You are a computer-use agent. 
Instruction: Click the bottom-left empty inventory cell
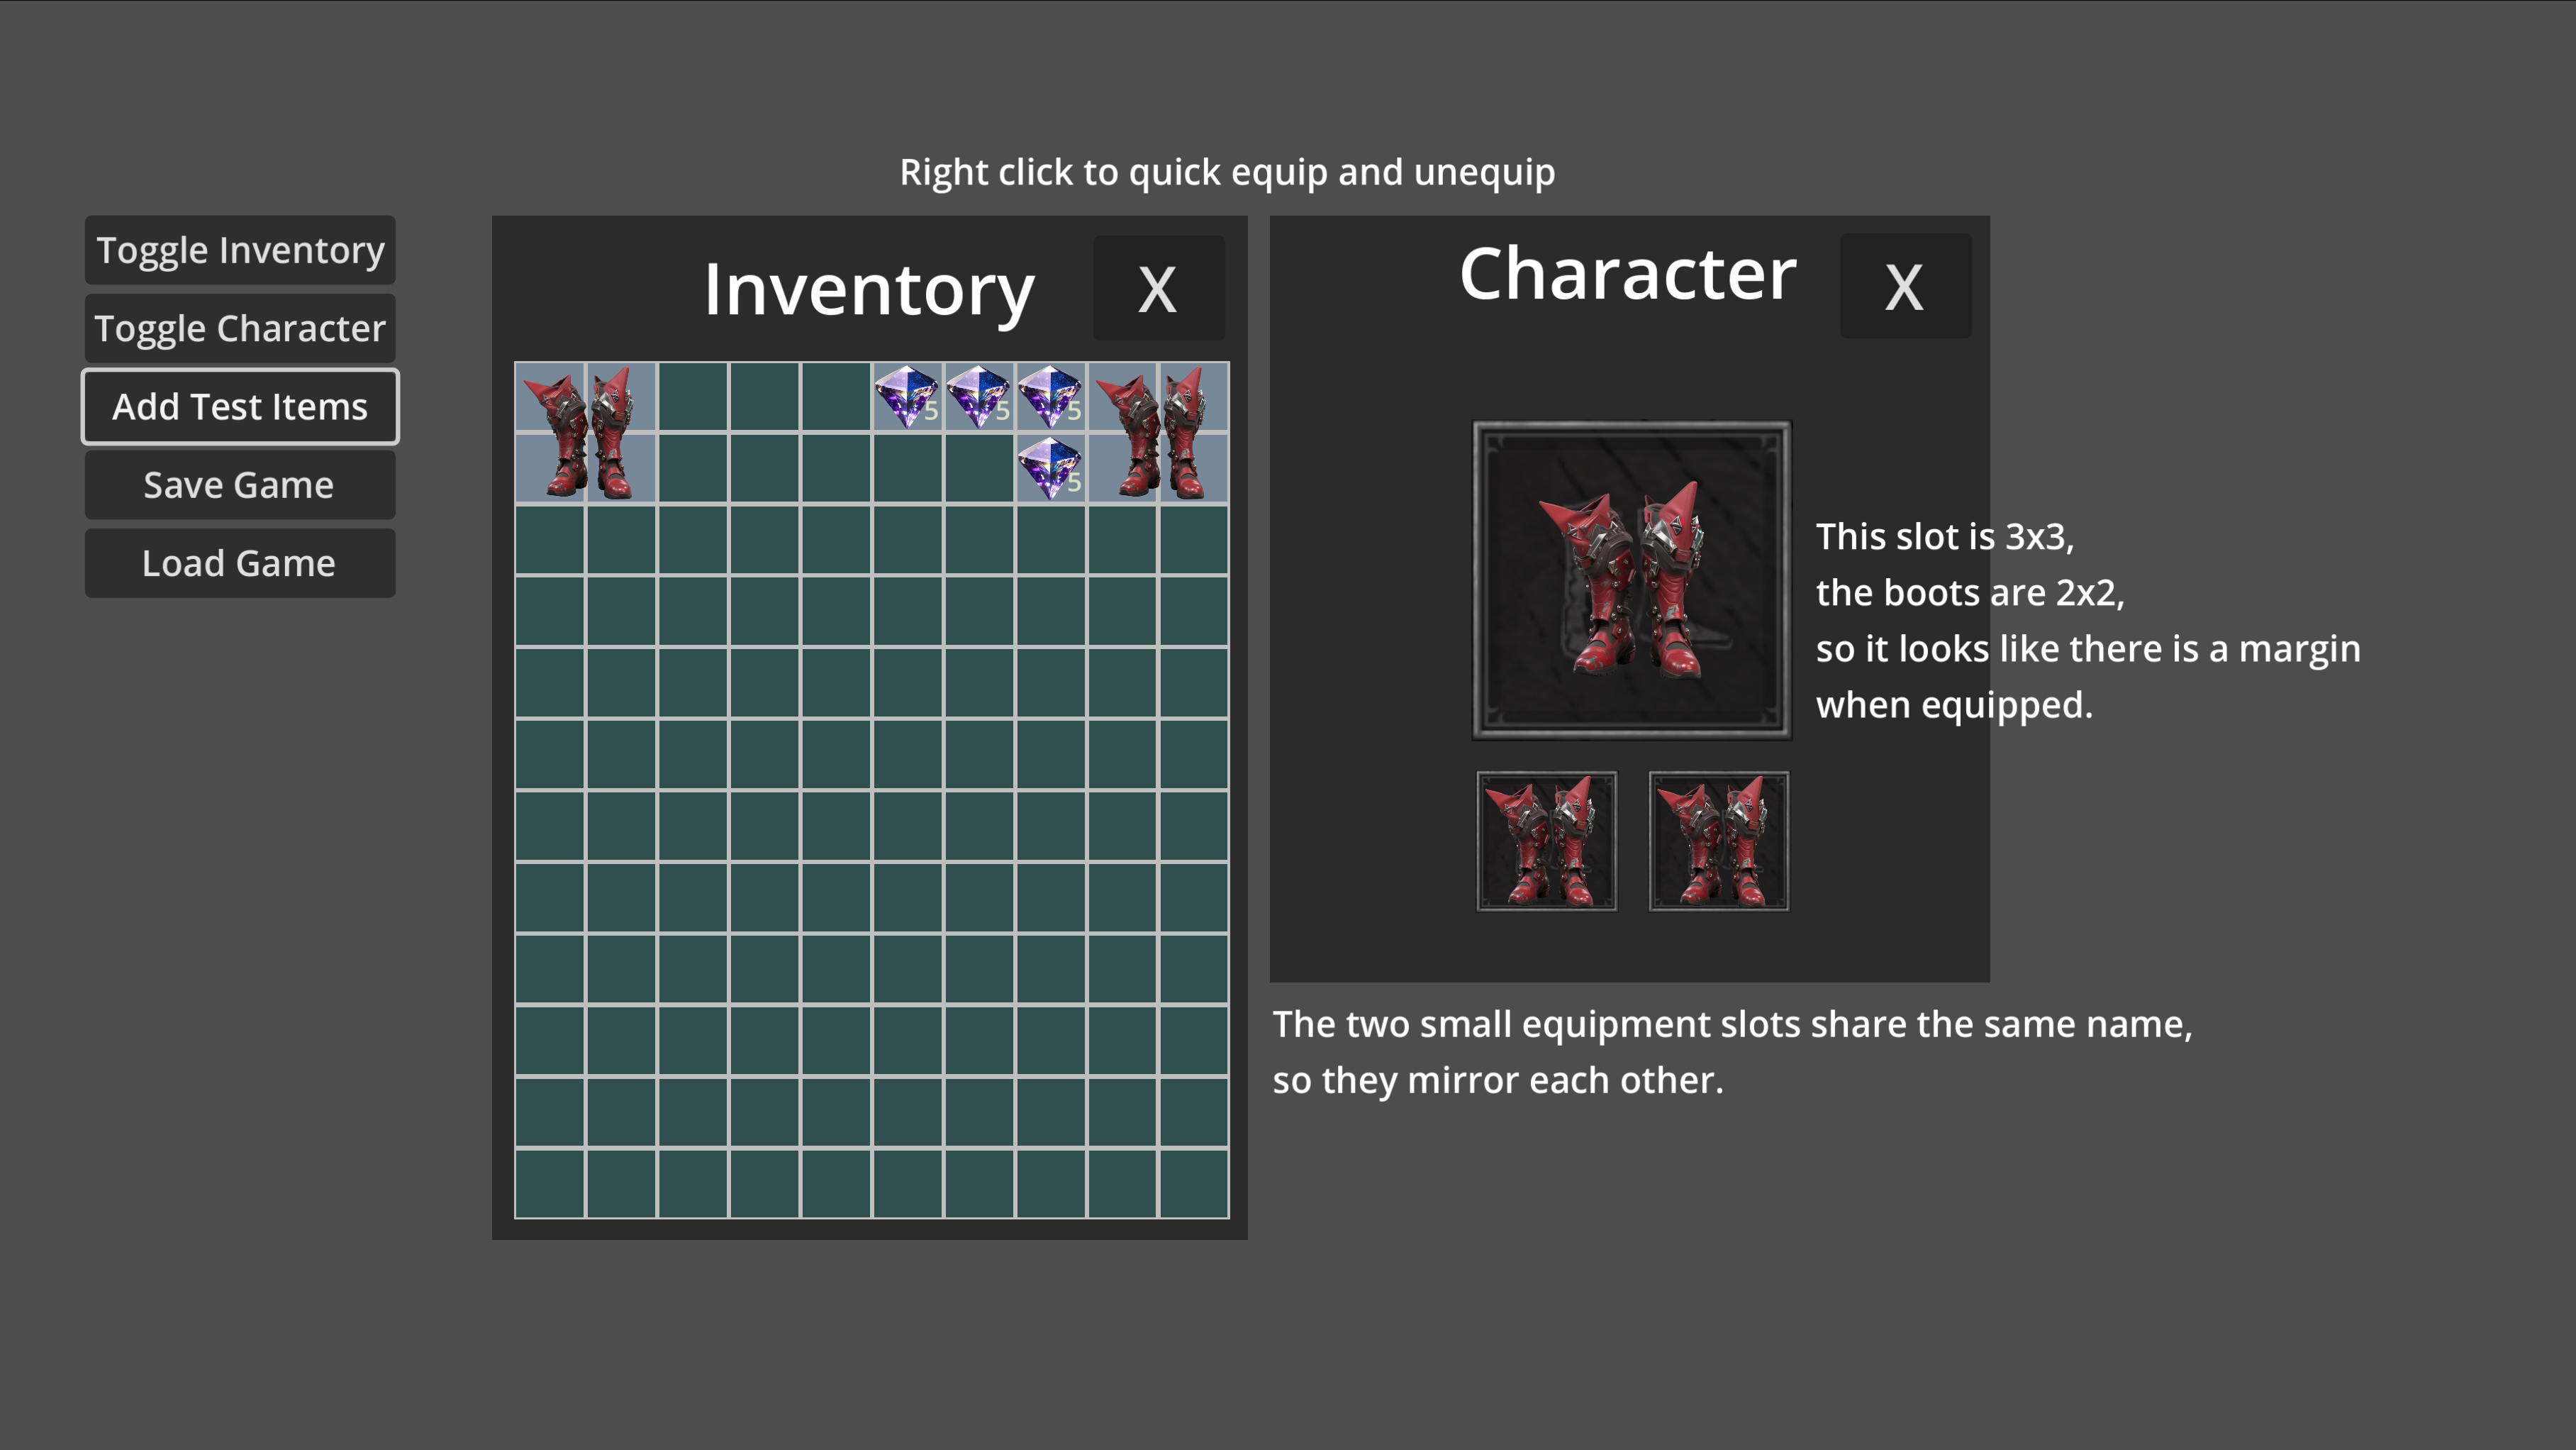[550, 1184]
